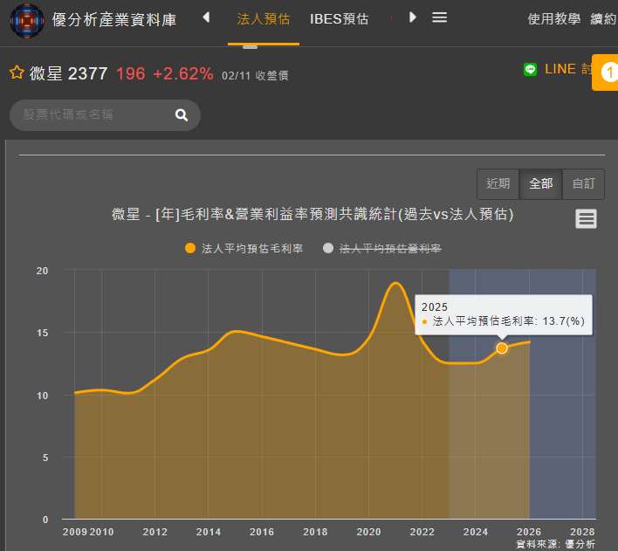Select the 自訂 range button
618x551 pixels.
click(583, 183)
